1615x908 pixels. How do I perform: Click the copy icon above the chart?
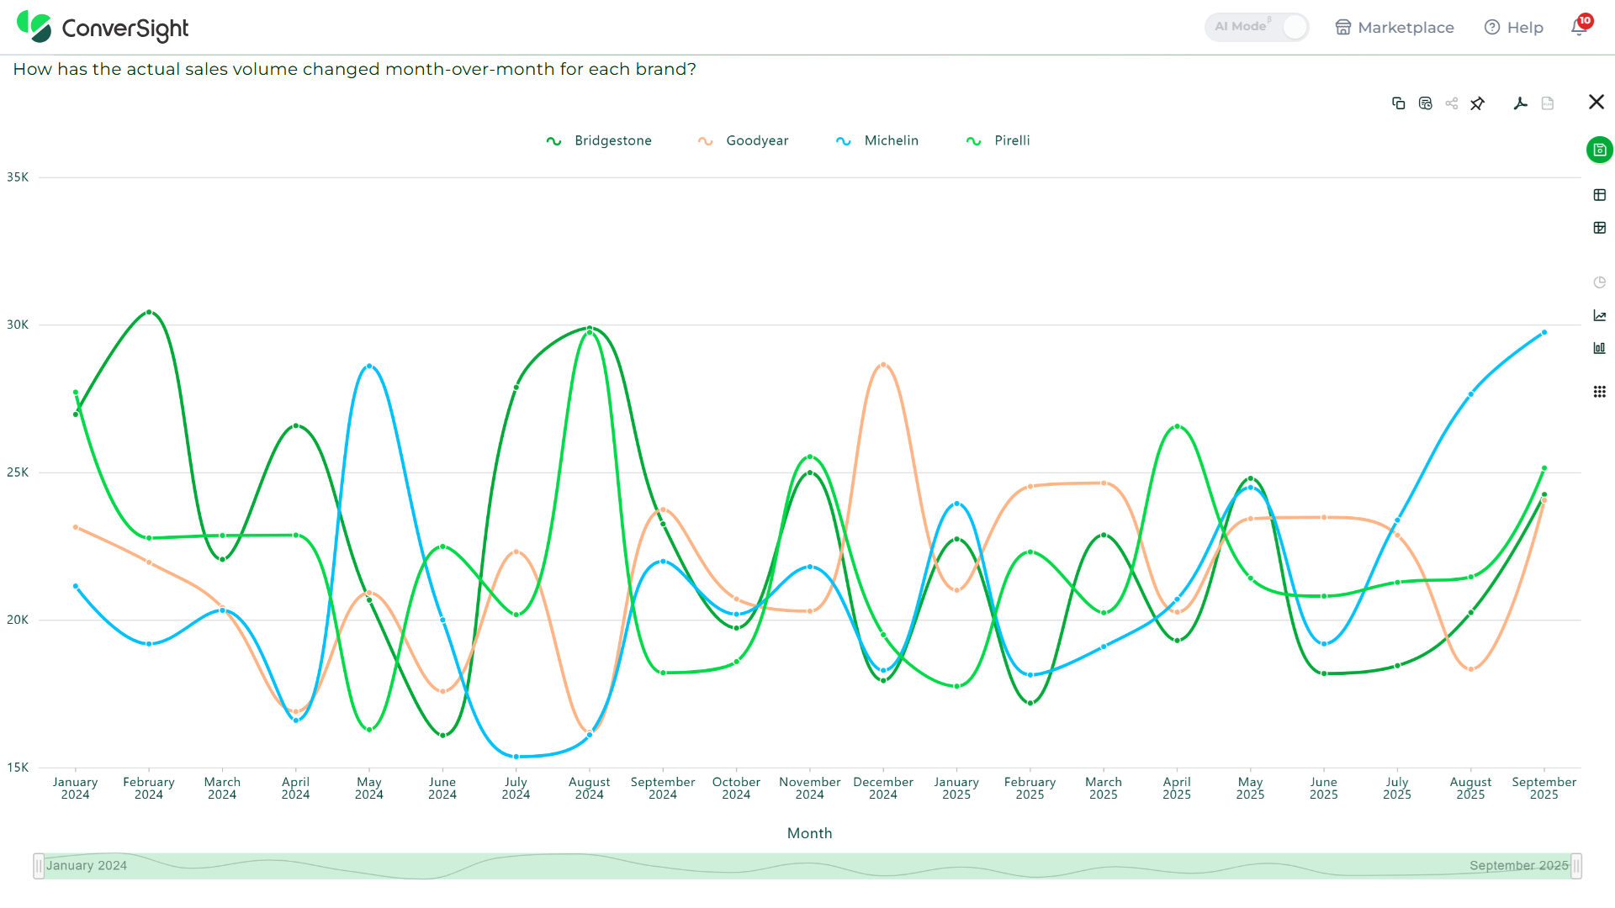click(x=1398, y=103)
